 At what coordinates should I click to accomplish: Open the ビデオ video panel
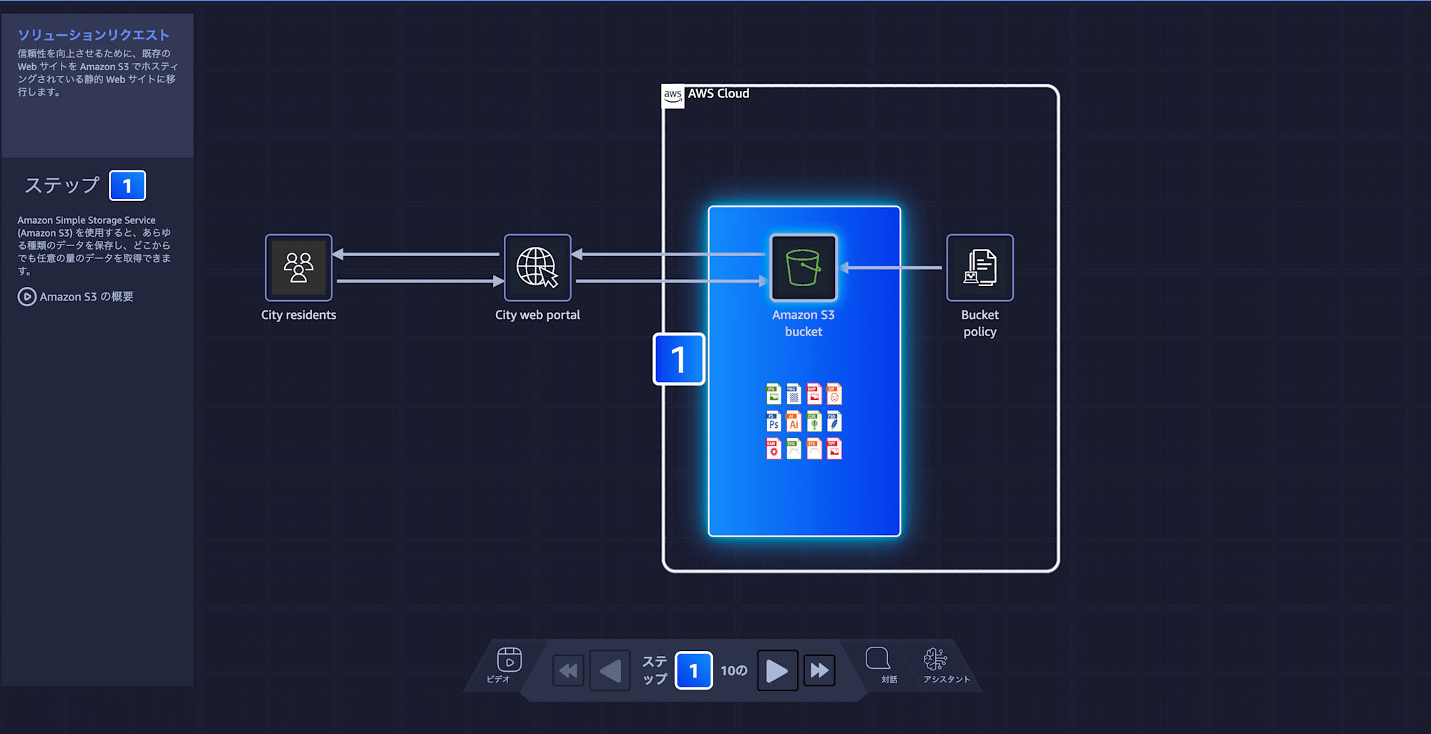coord(509,666)
